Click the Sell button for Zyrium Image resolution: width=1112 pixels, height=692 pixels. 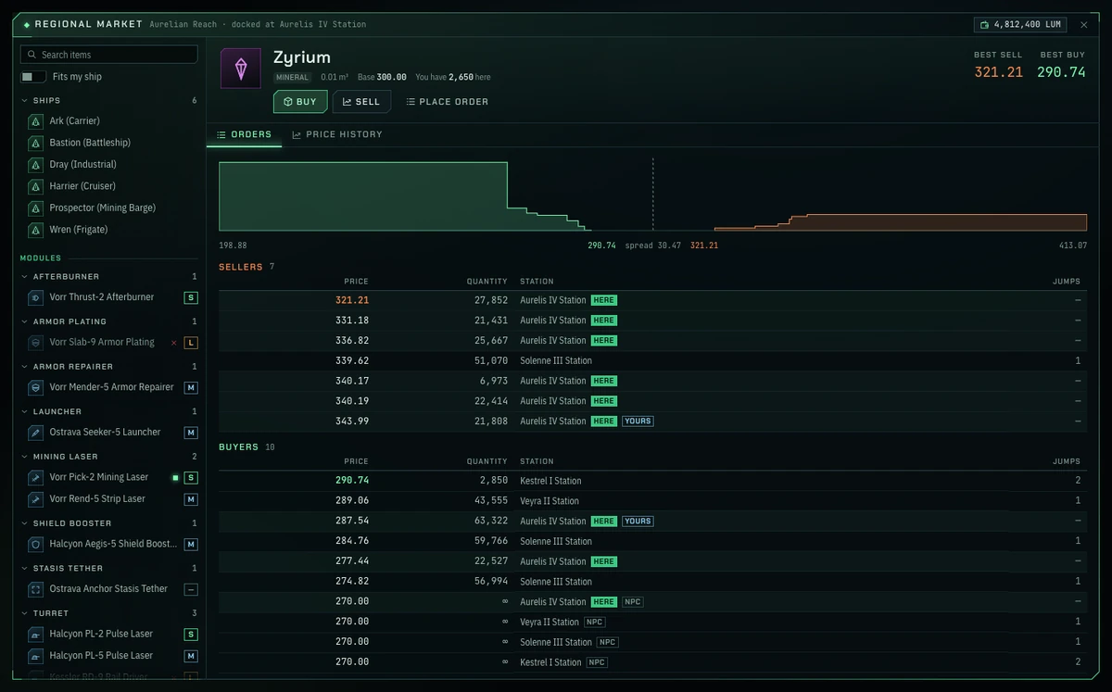361,102
